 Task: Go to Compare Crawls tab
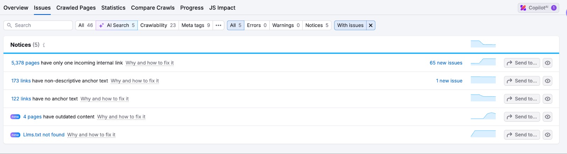click(153, 7)
